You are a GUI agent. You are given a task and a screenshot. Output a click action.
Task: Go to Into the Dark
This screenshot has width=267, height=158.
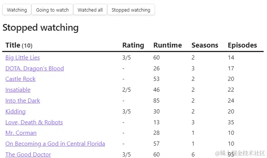coord(22,101)
